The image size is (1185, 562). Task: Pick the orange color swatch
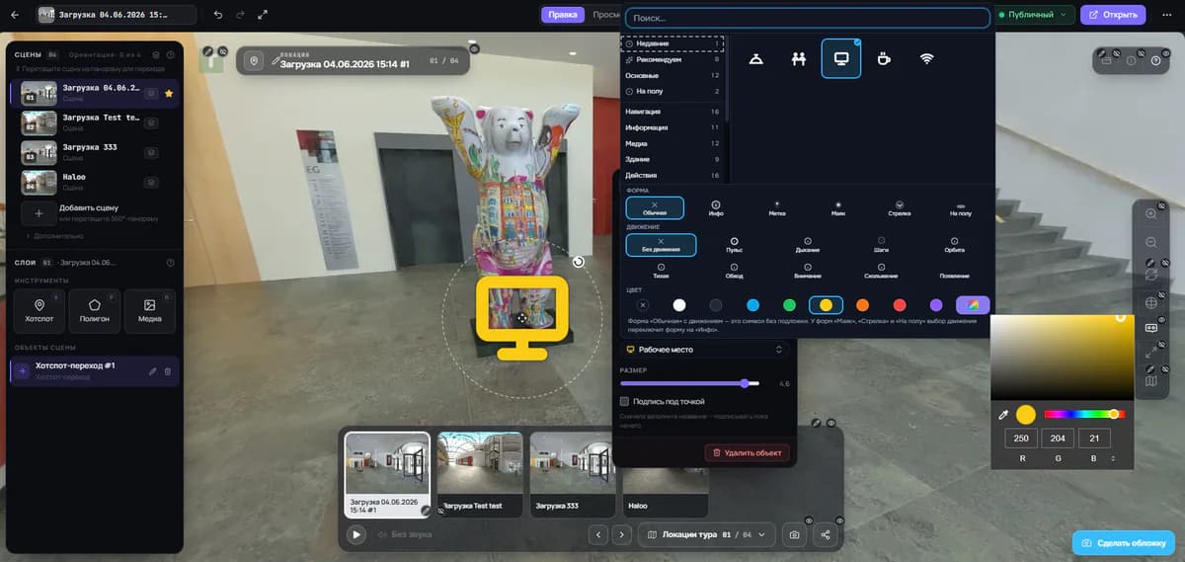[x=862, y=305]
